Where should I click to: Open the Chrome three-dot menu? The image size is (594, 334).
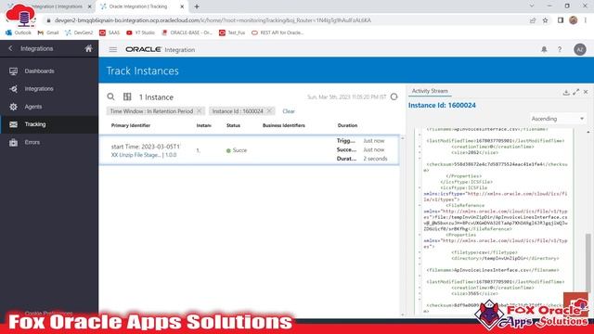586,20
